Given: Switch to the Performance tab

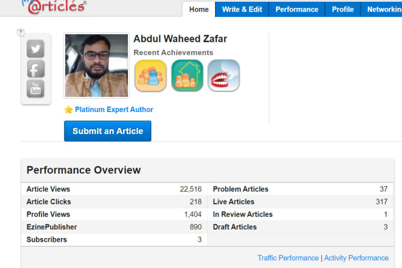Looking at the screenshot, I should 297,9.
